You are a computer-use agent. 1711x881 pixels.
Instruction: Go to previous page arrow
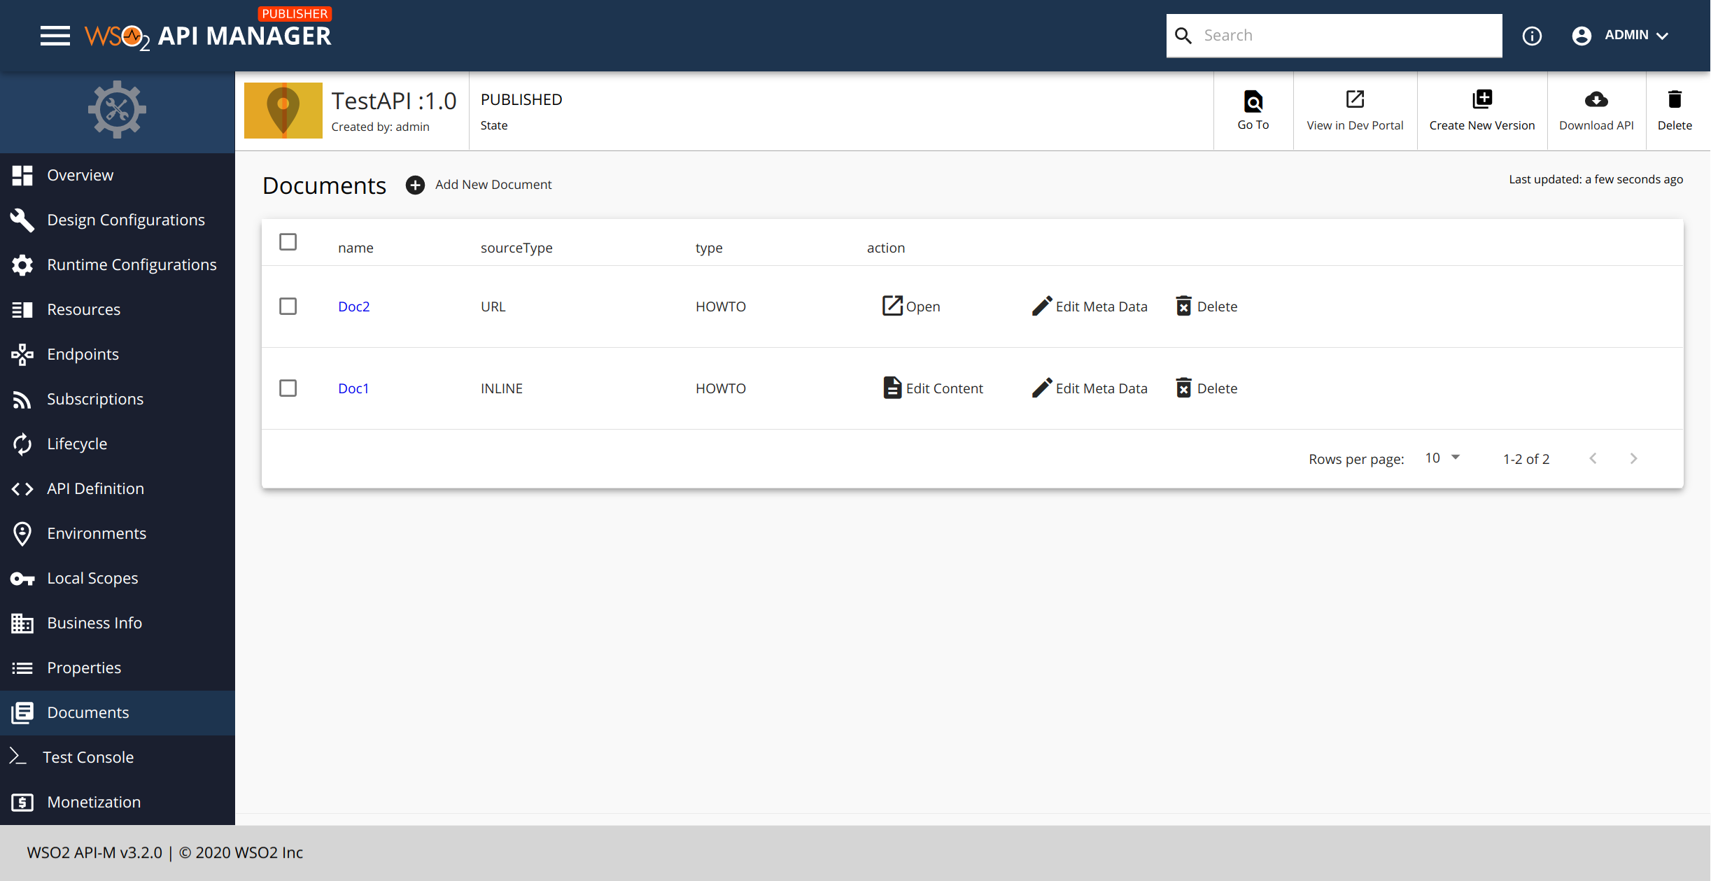[1593, 458]
